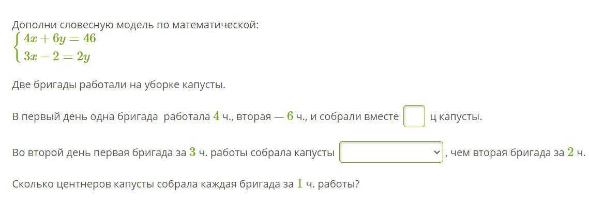Select the equation 3x − 2 = 2y
This screenshot has width=589, height=205.
[57, 57]
